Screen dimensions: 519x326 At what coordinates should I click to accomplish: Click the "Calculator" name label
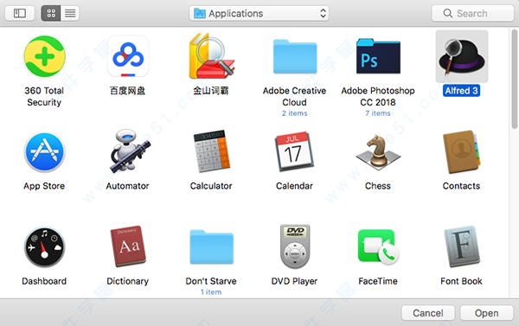coord(211,186)
